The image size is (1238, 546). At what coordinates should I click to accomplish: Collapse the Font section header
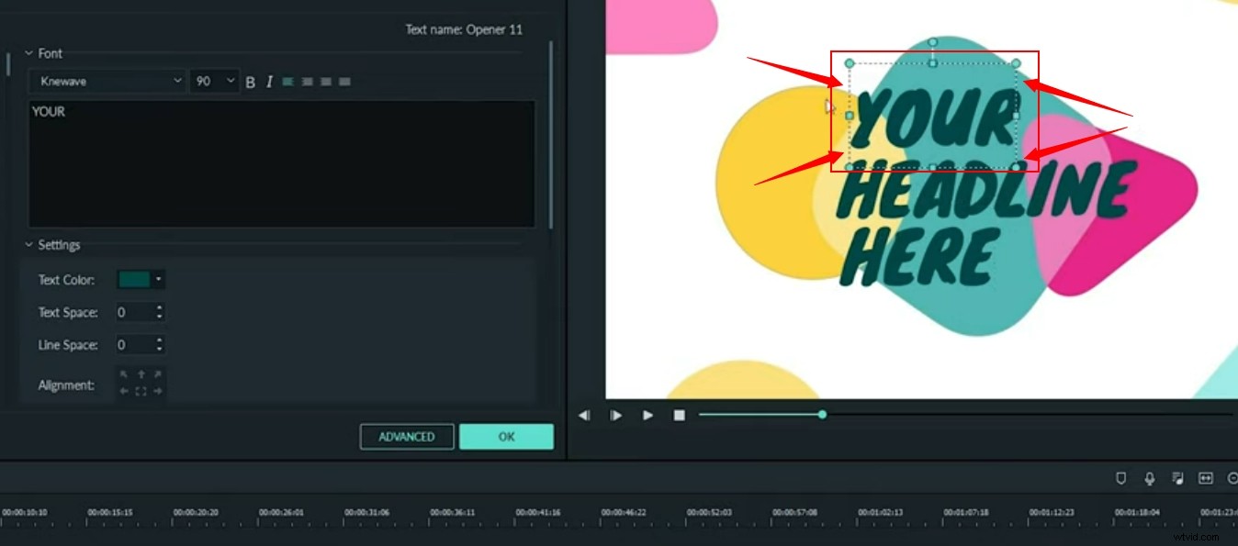pos(29,53)
